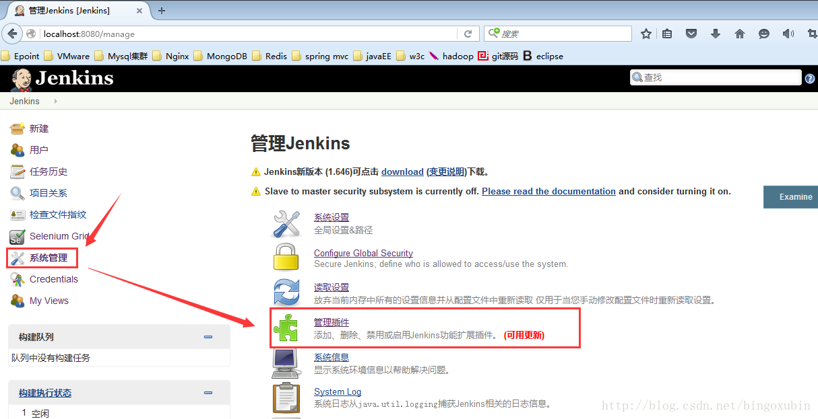
Task: Open the system information (系统信息) link
Action: point(332,358)
